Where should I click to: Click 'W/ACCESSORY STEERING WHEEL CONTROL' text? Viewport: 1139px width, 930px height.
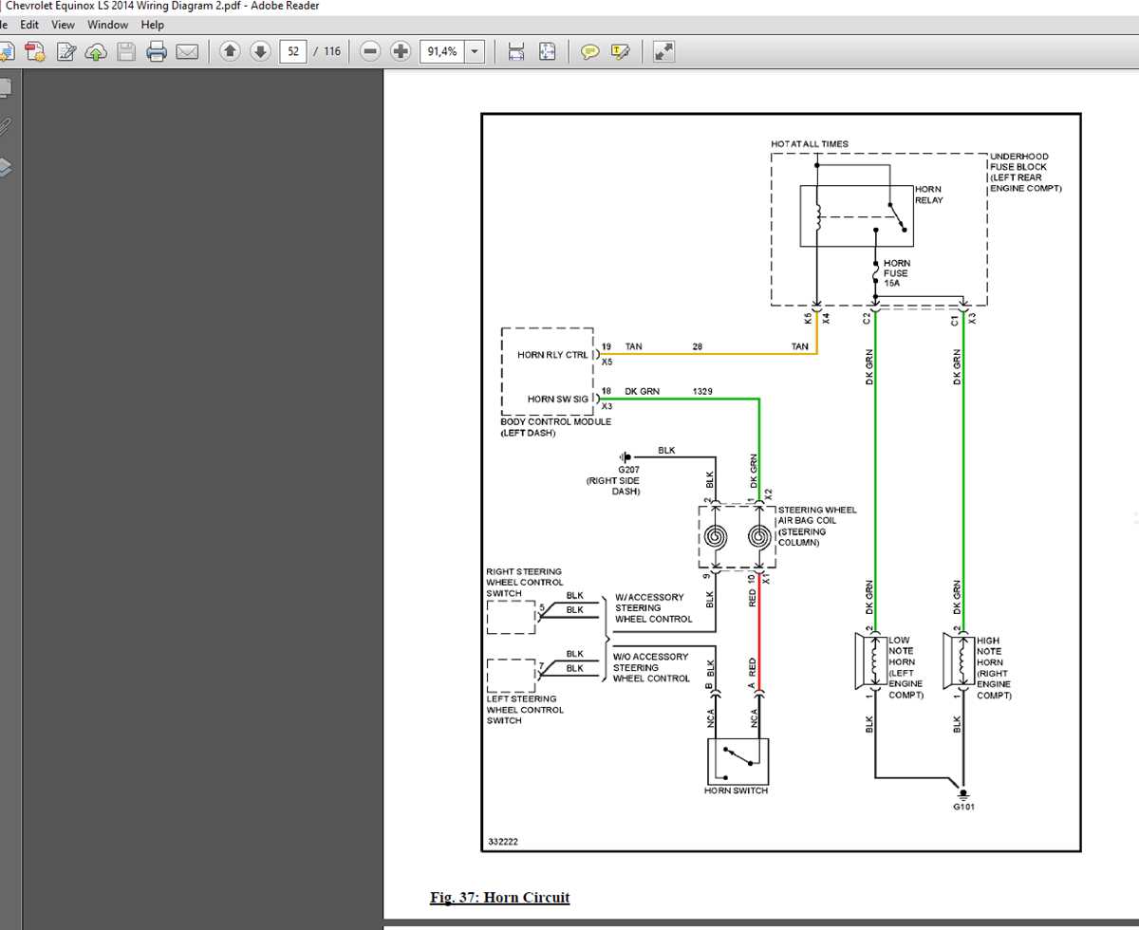[x=653, y=608]
